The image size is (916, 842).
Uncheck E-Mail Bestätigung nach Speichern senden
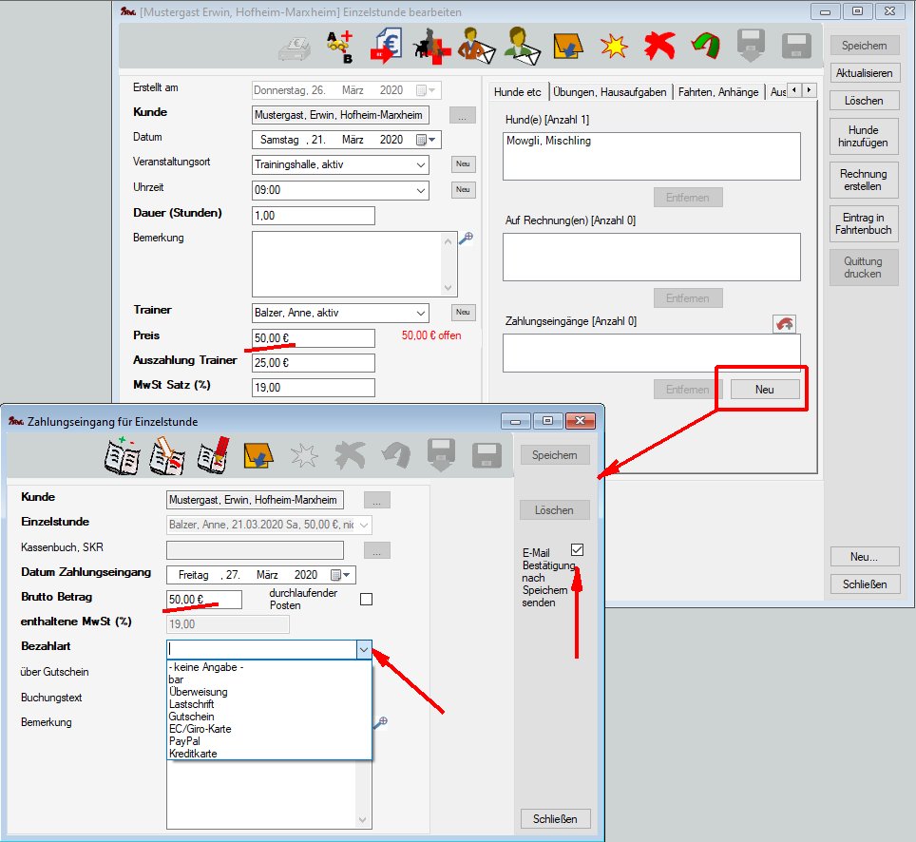(x=578, y=550)
